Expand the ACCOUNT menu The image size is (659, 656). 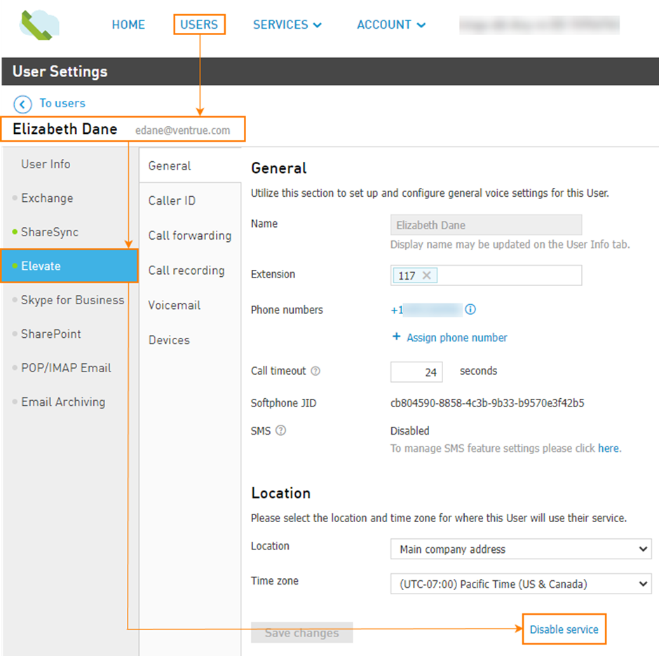[391, 25]
